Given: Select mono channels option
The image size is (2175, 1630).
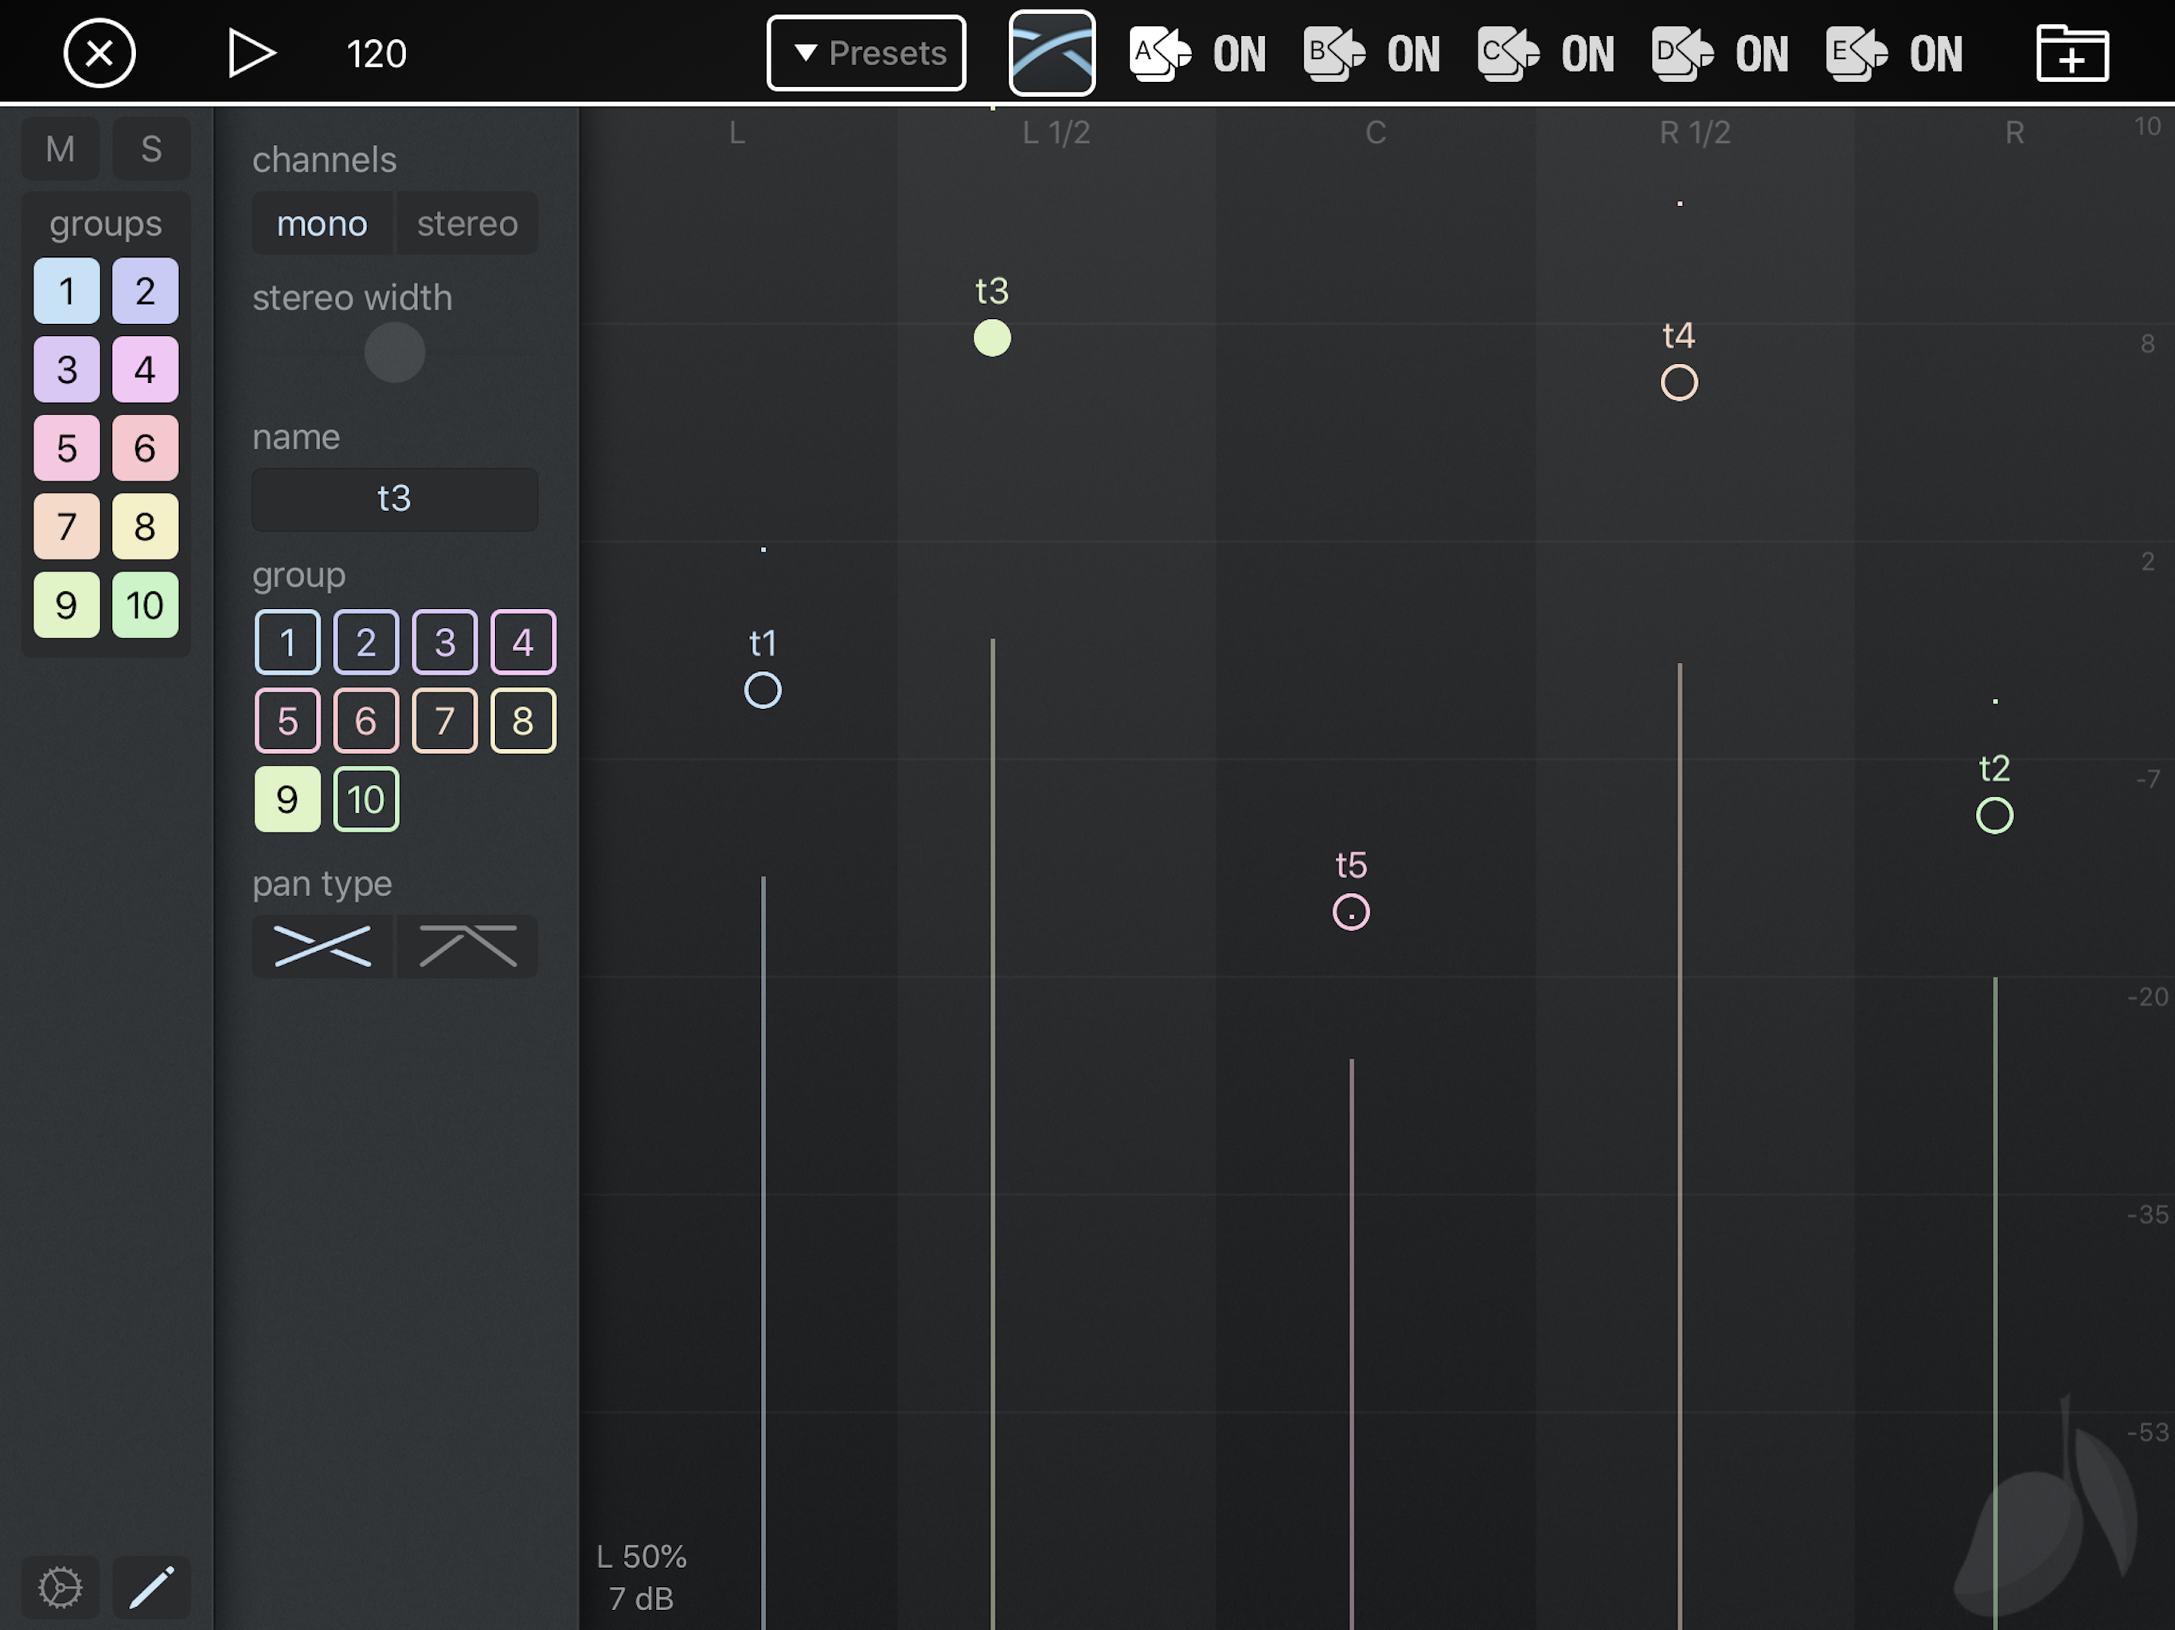Looking at the screenshot, I should (x=322, y=224).
